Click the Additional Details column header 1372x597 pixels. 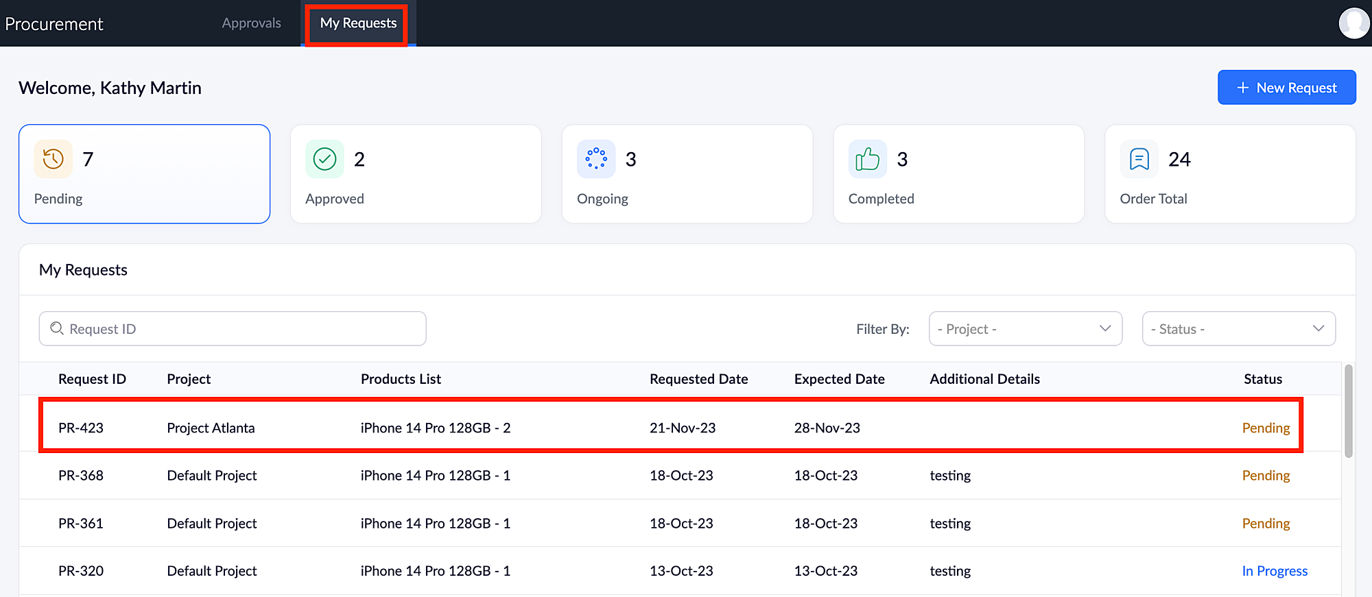pos(984,379)
